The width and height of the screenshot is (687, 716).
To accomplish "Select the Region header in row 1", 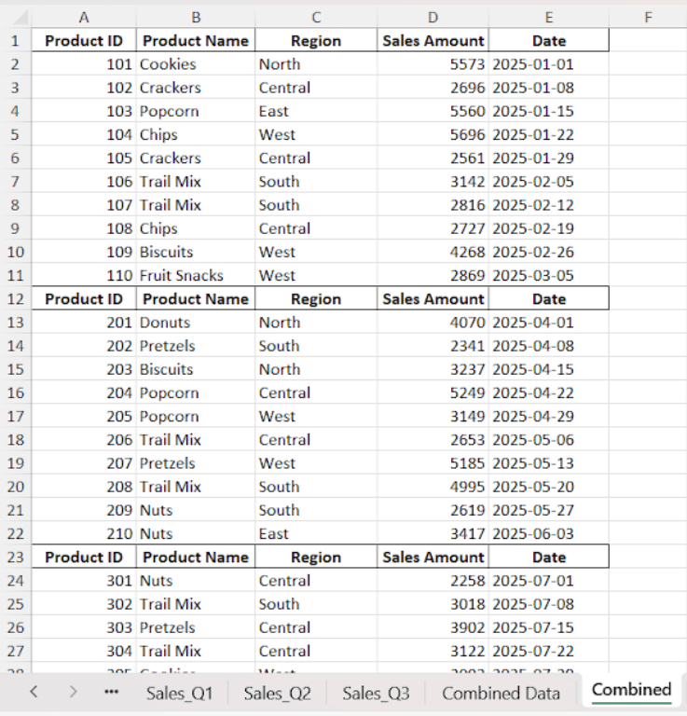I will (316, 41).
